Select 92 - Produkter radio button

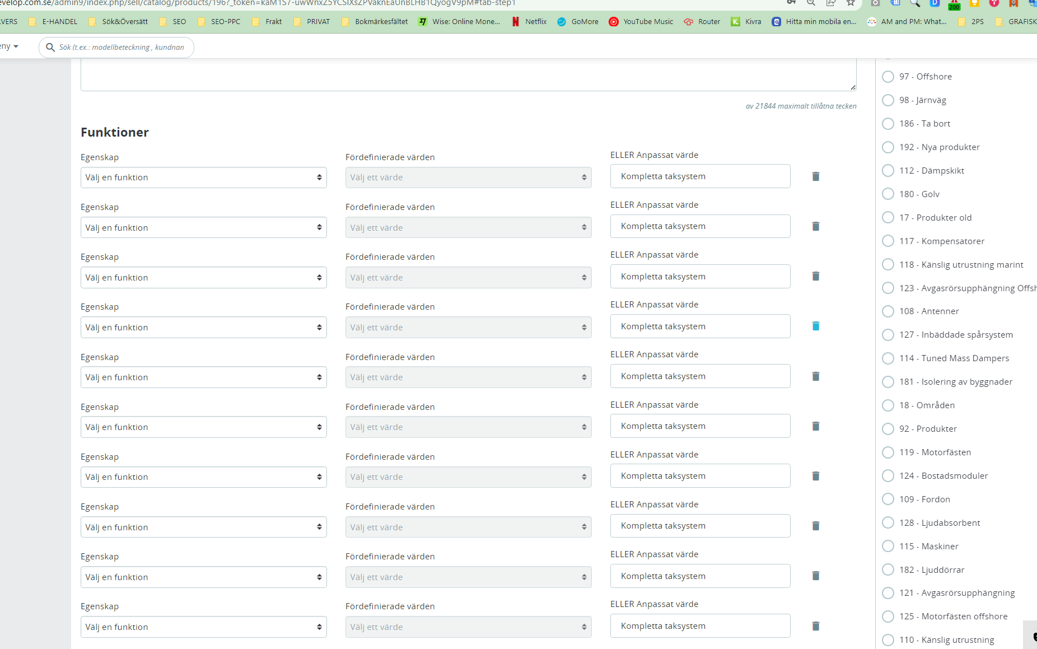pos(888,429)
